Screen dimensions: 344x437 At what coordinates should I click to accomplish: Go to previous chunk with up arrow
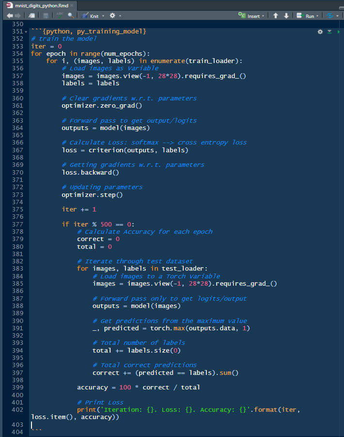(276, 16)
